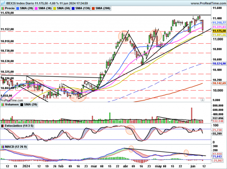Click the small info icon in price chart corner
Viewport: 227px width, 169px height.
(x=203, y=100)
